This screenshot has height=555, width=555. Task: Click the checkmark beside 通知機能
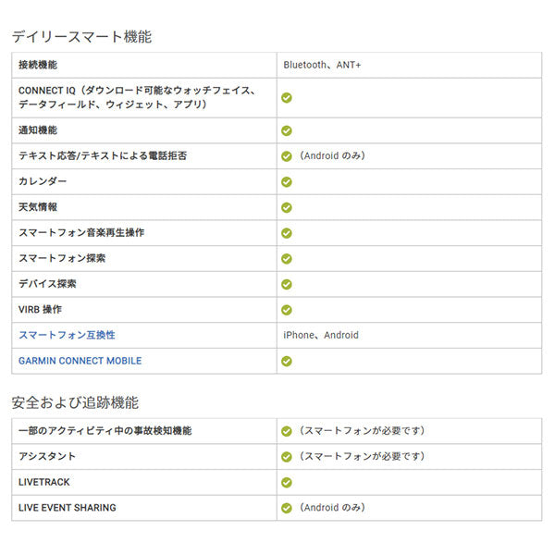(287, 130)
